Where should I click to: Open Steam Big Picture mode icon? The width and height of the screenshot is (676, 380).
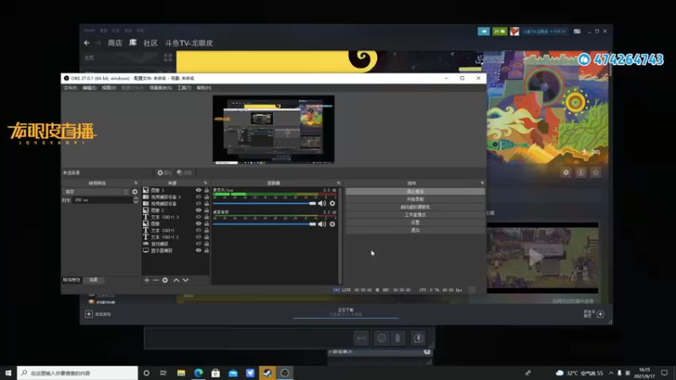[577, 31]
